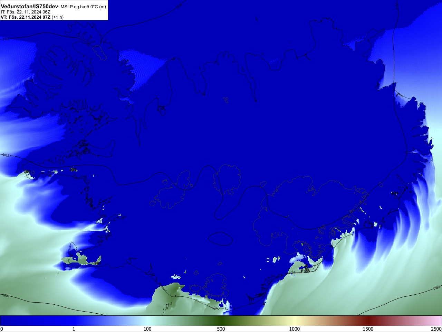
Task: Click the "1012" isobar contour label
Action: (6, 155)
